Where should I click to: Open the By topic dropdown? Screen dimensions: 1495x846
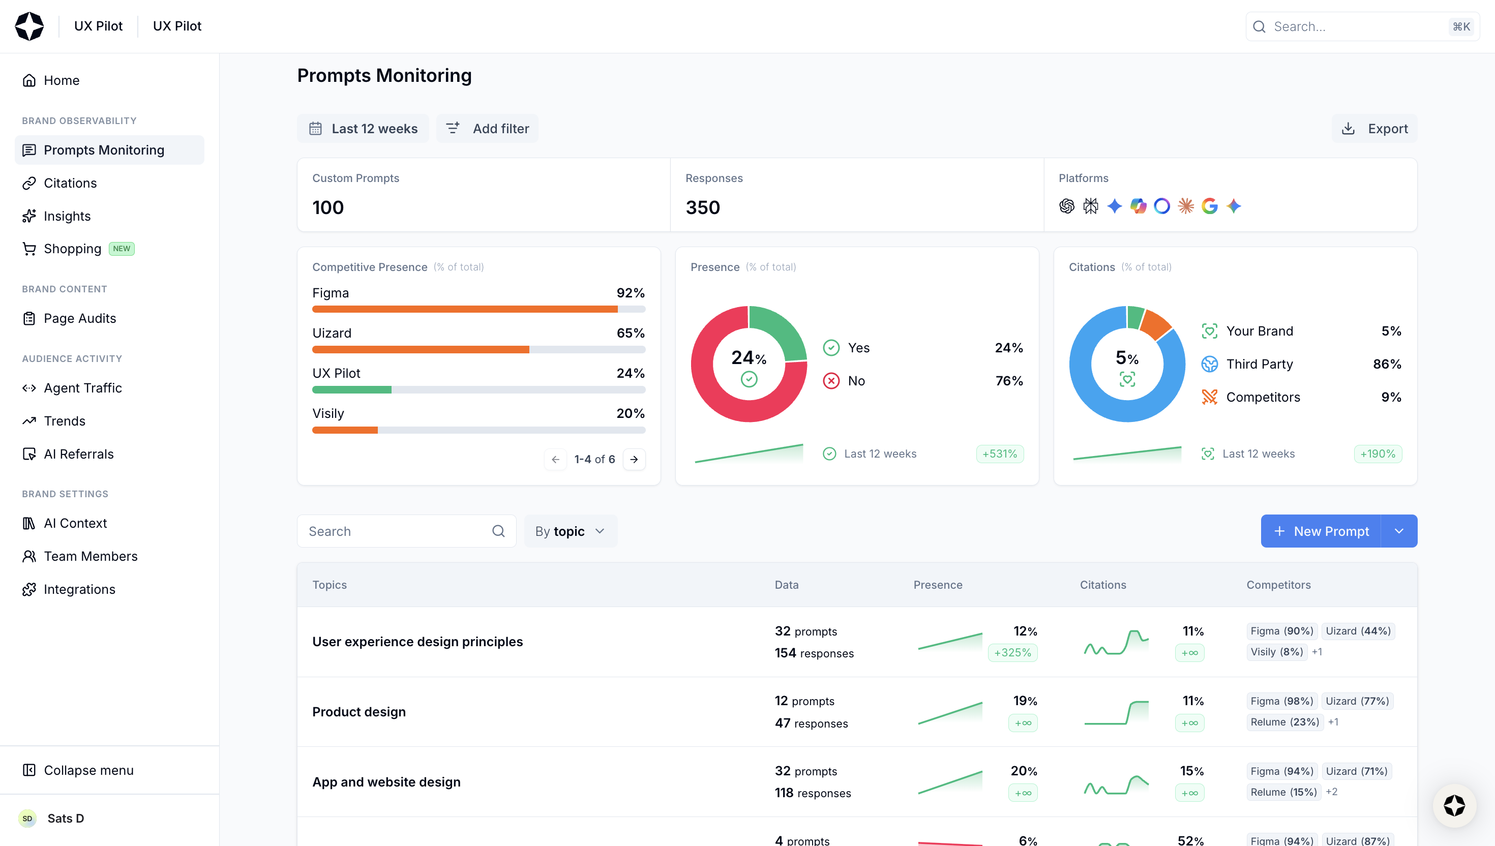pyautogui.click(x=570, y=531)
